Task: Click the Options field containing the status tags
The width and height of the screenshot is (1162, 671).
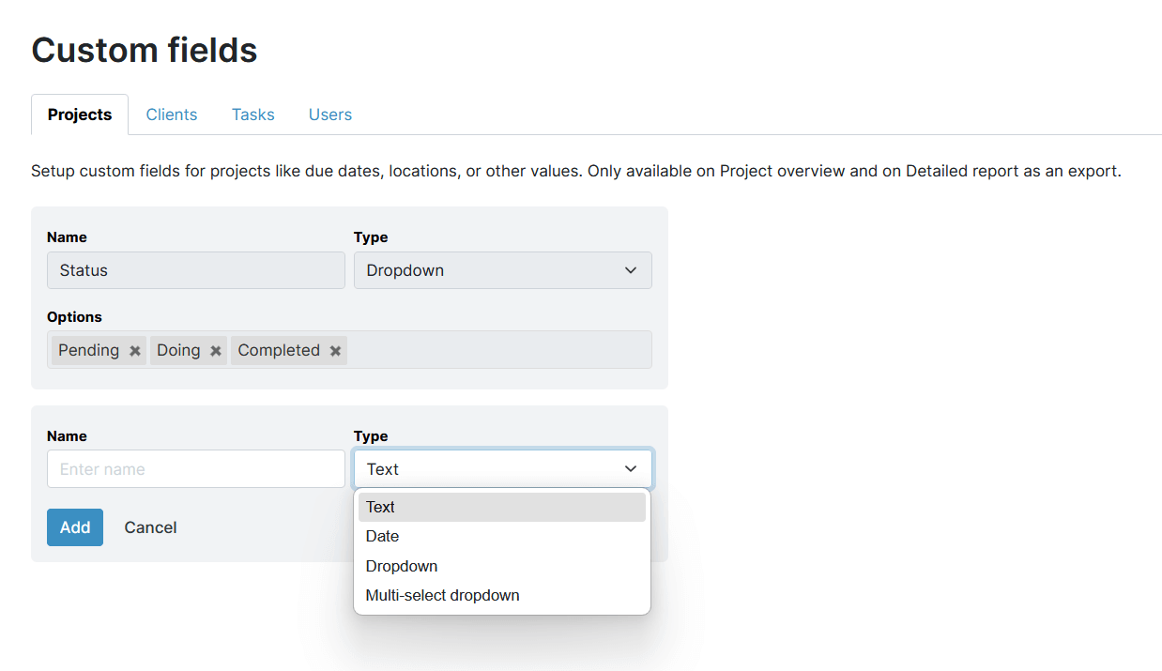Action: [469, 349]
